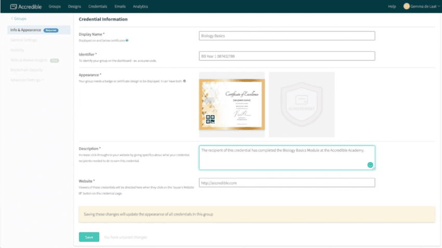The image size is (442, 248).
Task: Open Blockchain Security in the sidebar
Action: click(x=27, y=70)
